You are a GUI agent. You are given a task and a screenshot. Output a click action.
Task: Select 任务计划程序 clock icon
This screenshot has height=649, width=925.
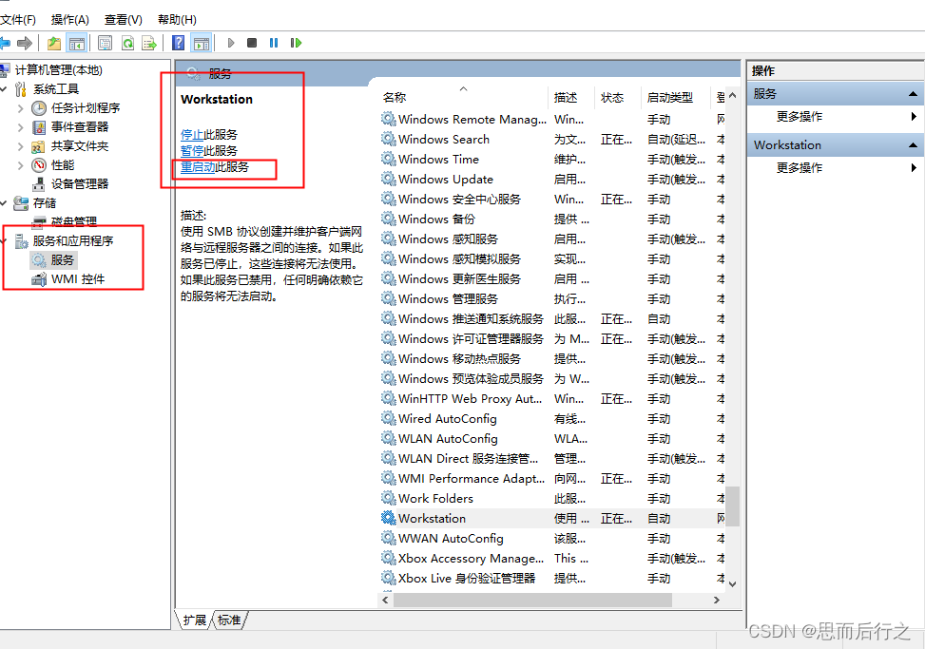39,108
